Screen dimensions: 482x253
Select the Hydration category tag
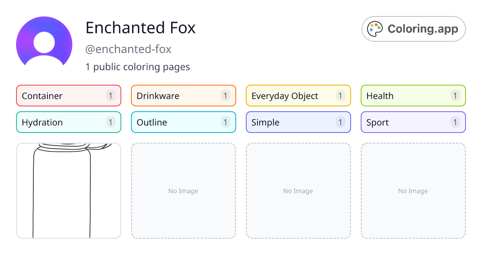[68, 122]
